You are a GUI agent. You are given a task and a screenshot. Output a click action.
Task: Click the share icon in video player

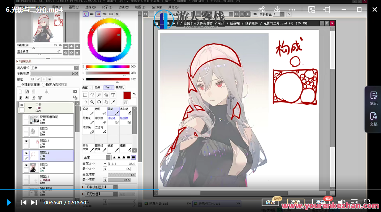pos(261,10)
